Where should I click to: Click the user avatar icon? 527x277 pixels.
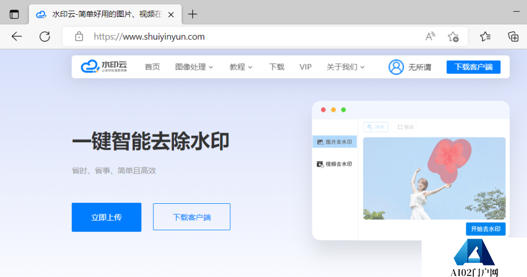coord(396,67)
